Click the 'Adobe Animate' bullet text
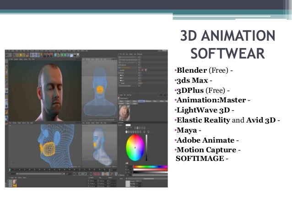This screenshot has width=292, height=219. (x=205, y=140)
